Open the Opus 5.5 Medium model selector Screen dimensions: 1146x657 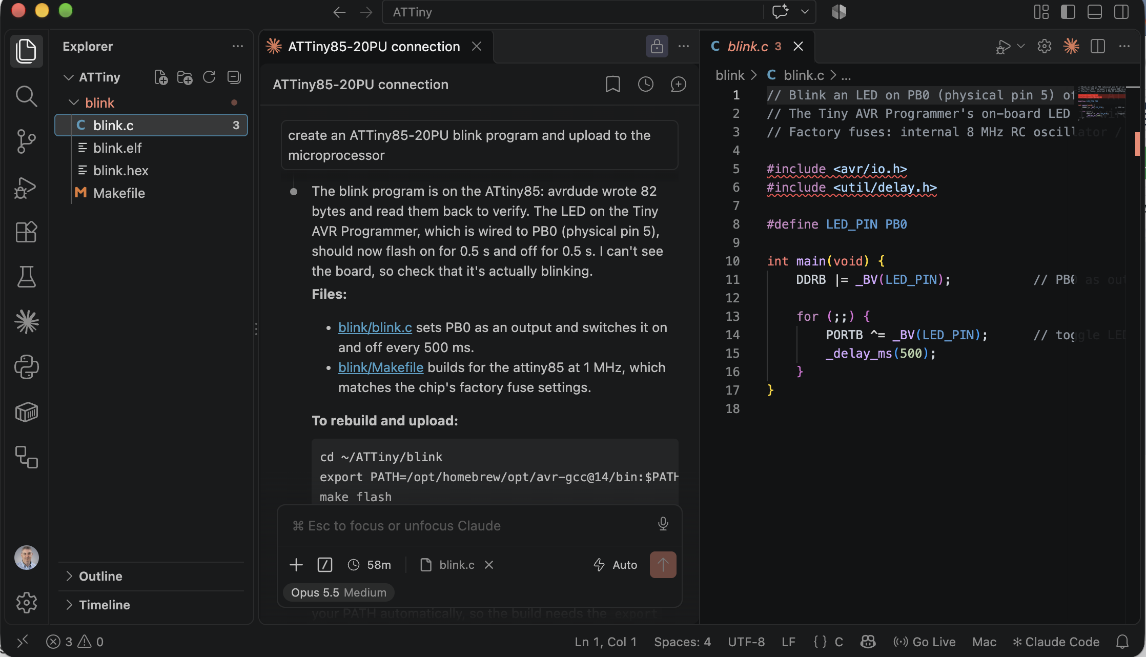tap(339, 592)
